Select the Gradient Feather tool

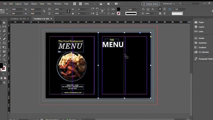pyautogui.click(x=4, y=51)
